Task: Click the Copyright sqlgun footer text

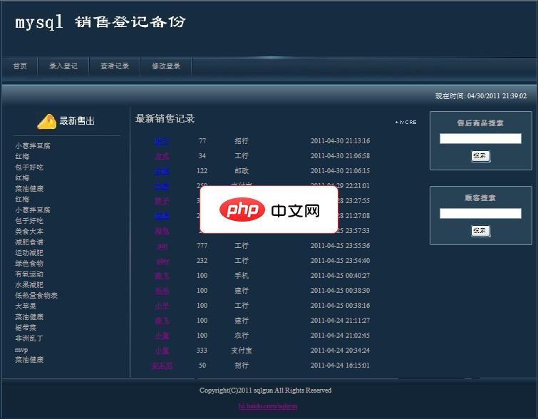Action: [266, 390]
